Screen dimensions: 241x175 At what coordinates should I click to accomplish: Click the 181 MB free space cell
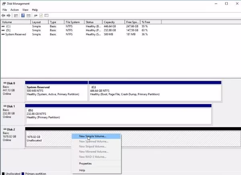click(131, 34)
